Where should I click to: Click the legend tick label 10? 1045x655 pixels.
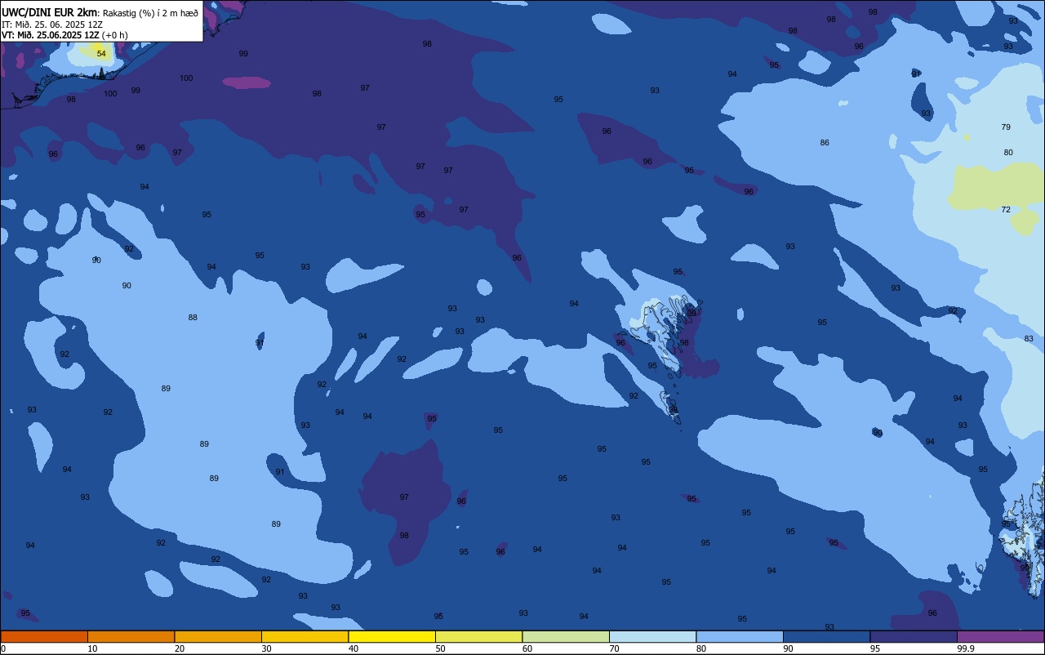click(x=92, y=648)
